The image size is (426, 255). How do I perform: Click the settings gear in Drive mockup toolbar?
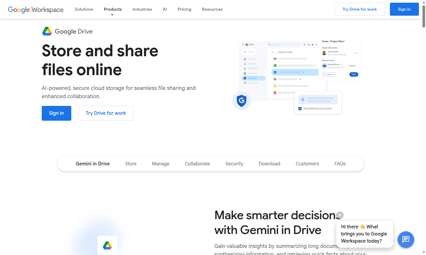click(x=309, y=45)
